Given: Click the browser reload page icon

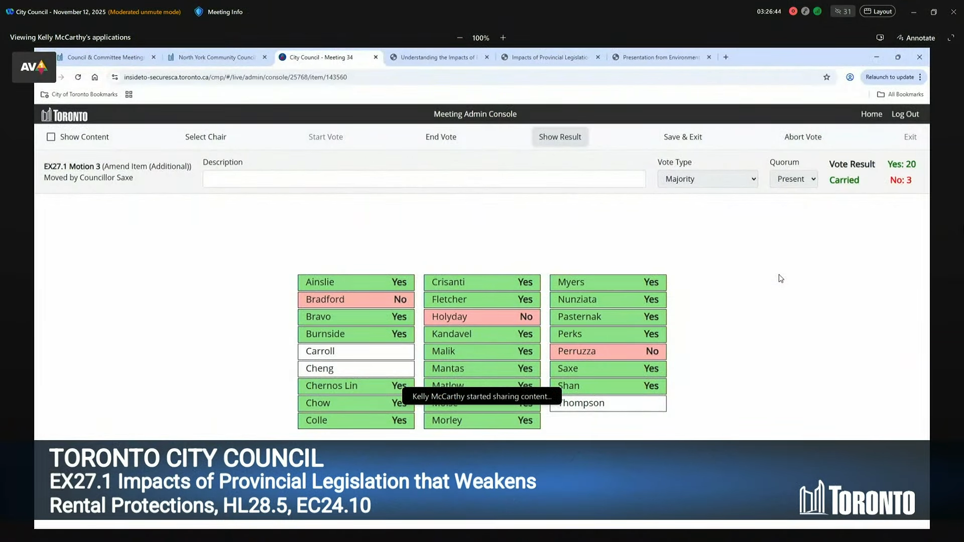Looking at the screenshot, I should click(x=78, y=77).
